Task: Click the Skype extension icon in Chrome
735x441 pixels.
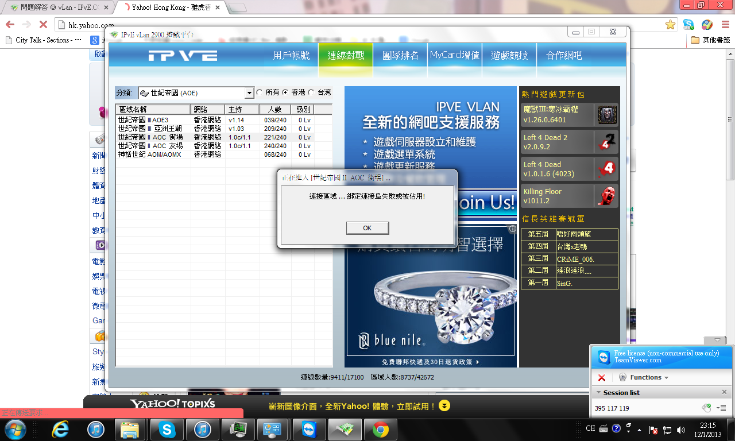Action: coord(688,25)
